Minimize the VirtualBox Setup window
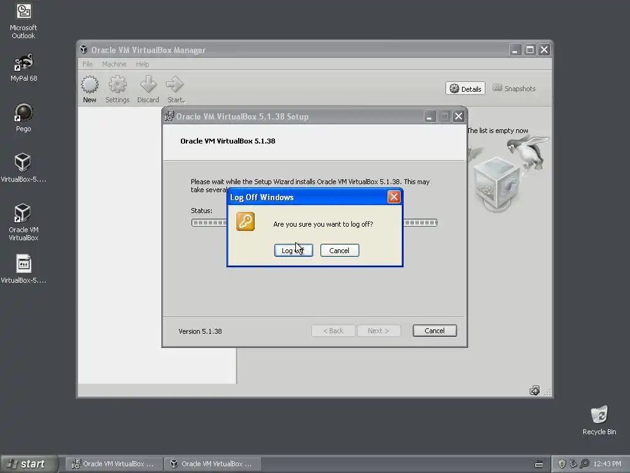The image size is (630, 473). 429,116
